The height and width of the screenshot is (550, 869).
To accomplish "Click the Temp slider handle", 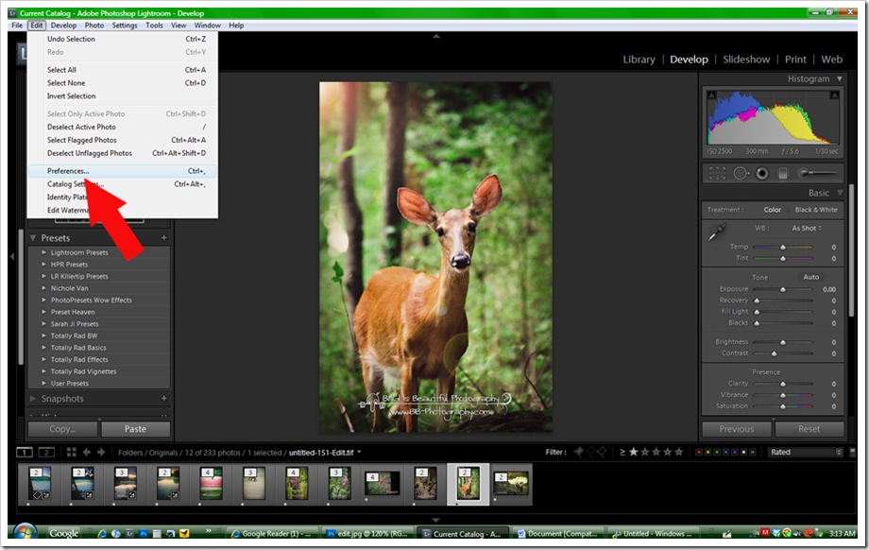I will [782, 247].
